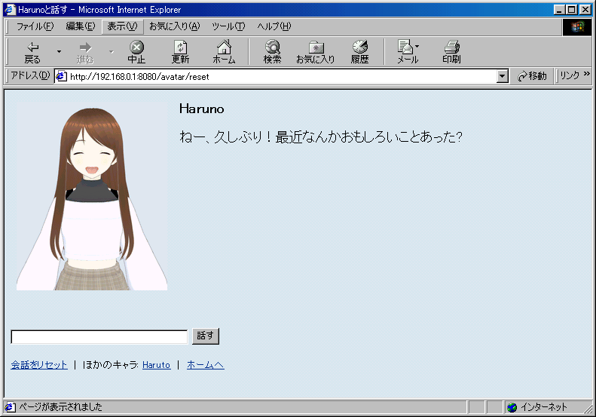Open the 編集(E) menu
Screen dimensions: 596x417
click(x=80, y=26)
